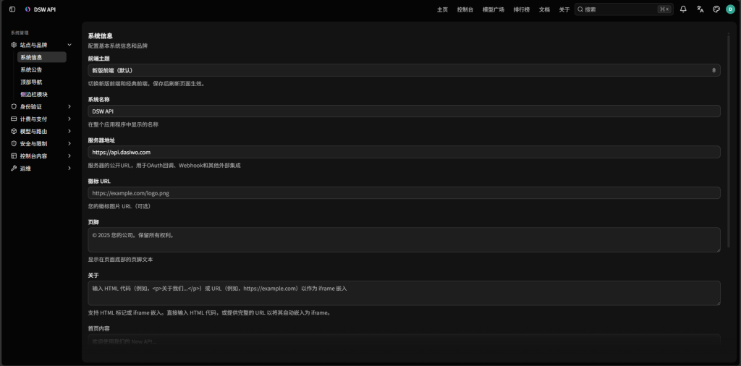
Task: Focus the 搜索 search box
Action: [x=623, y=9]
